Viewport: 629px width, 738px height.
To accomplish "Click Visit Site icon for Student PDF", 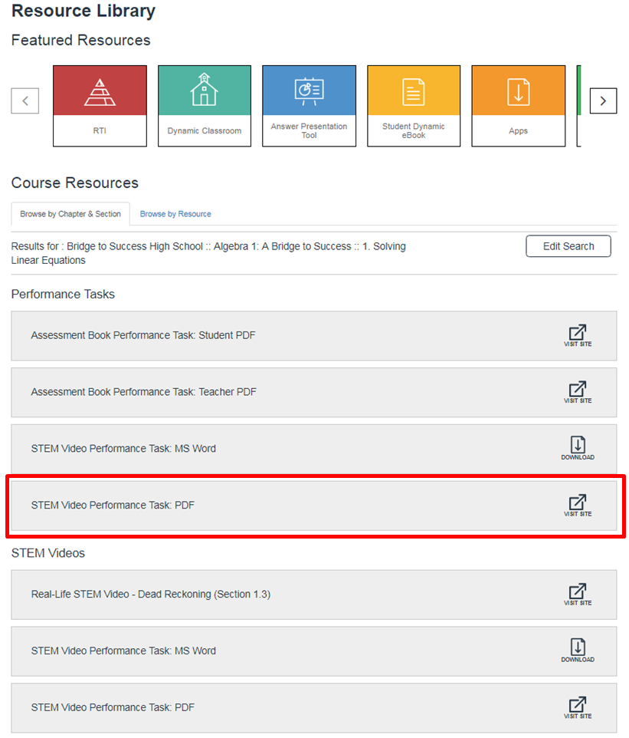I will tap(577, 335).
